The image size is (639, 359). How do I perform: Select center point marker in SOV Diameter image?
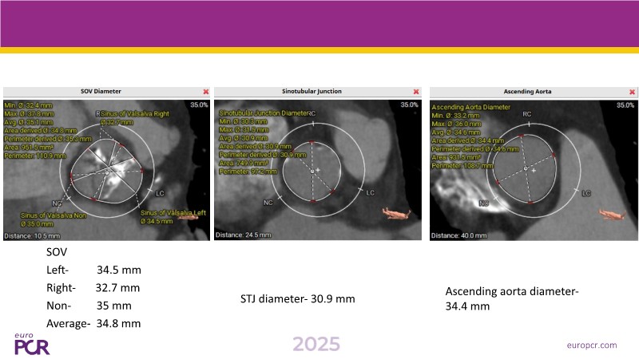click(106, 172)
